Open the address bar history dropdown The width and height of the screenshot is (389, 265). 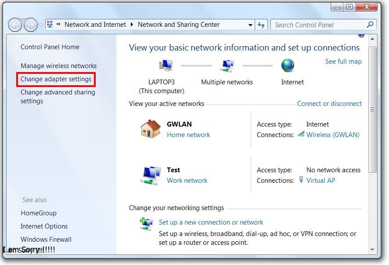(x=250, y=25)
